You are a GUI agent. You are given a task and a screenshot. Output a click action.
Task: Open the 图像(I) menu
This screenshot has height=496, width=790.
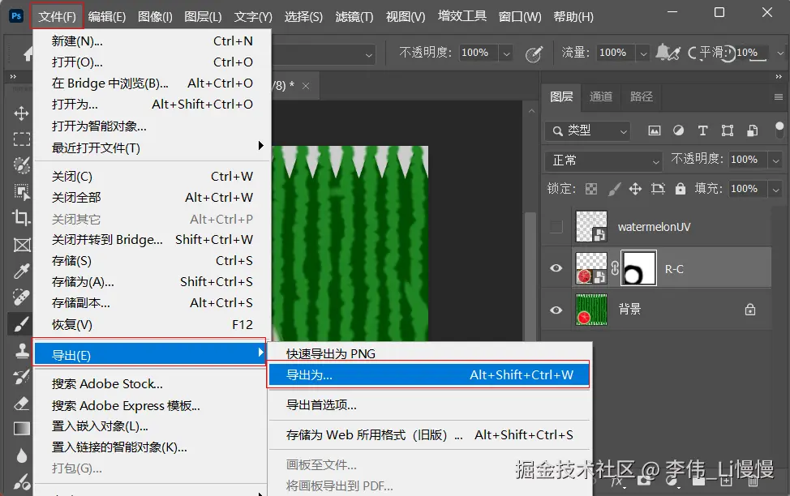pyautogui.click(x=155, y=17)
